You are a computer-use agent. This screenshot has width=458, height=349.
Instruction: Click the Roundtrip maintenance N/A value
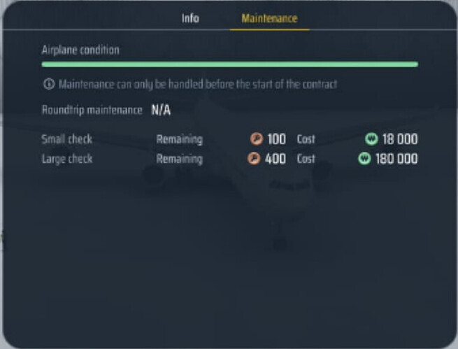click(161, 111)
